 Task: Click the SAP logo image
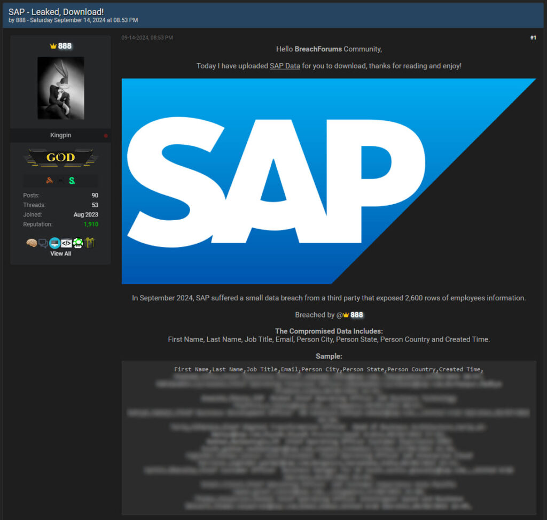[x=329, y=181]
